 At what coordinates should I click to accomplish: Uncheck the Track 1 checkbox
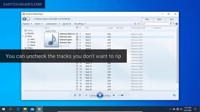coord(77,34)
